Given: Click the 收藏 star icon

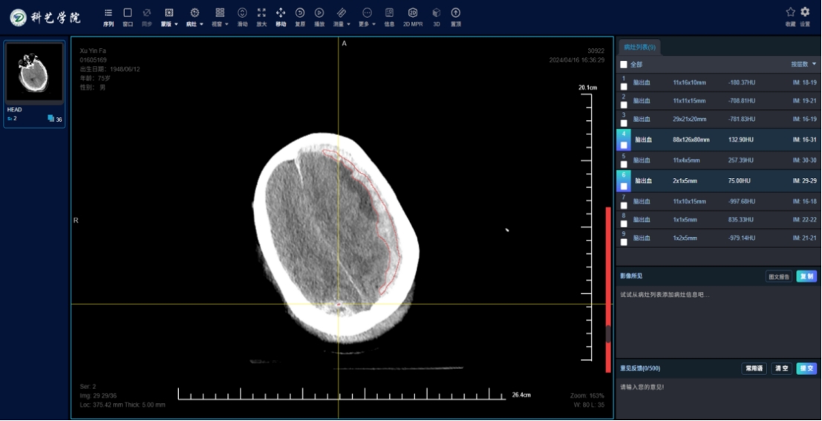Looking at the screenshot, I should pyautogui.click(x=790, y=12).
